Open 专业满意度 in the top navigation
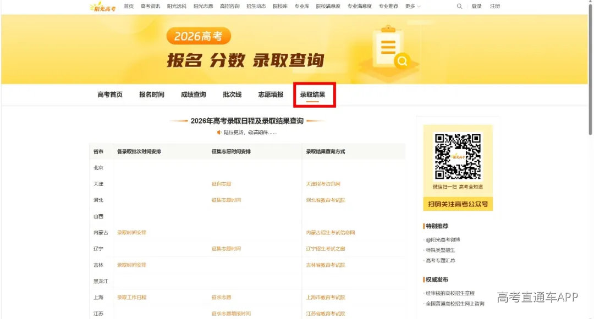Image resolution: width=594 pixels, height=319 pixels. 360,6
